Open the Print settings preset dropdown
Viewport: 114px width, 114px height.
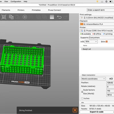pos(97,18)
